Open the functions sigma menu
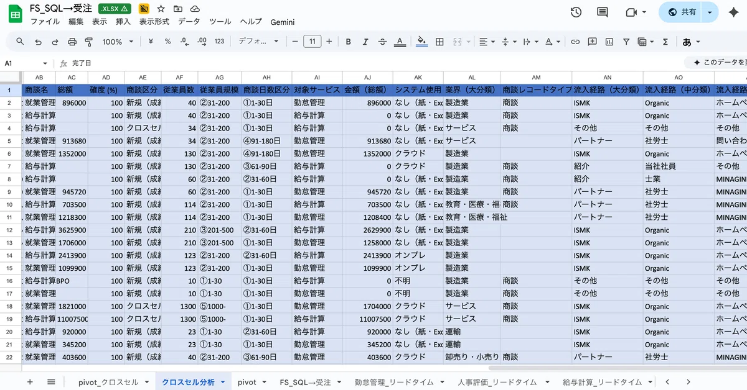 665,42
